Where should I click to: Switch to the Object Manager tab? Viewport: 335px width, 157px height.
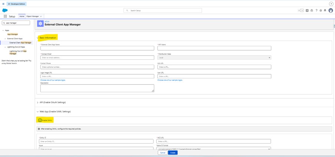[33, 16]
